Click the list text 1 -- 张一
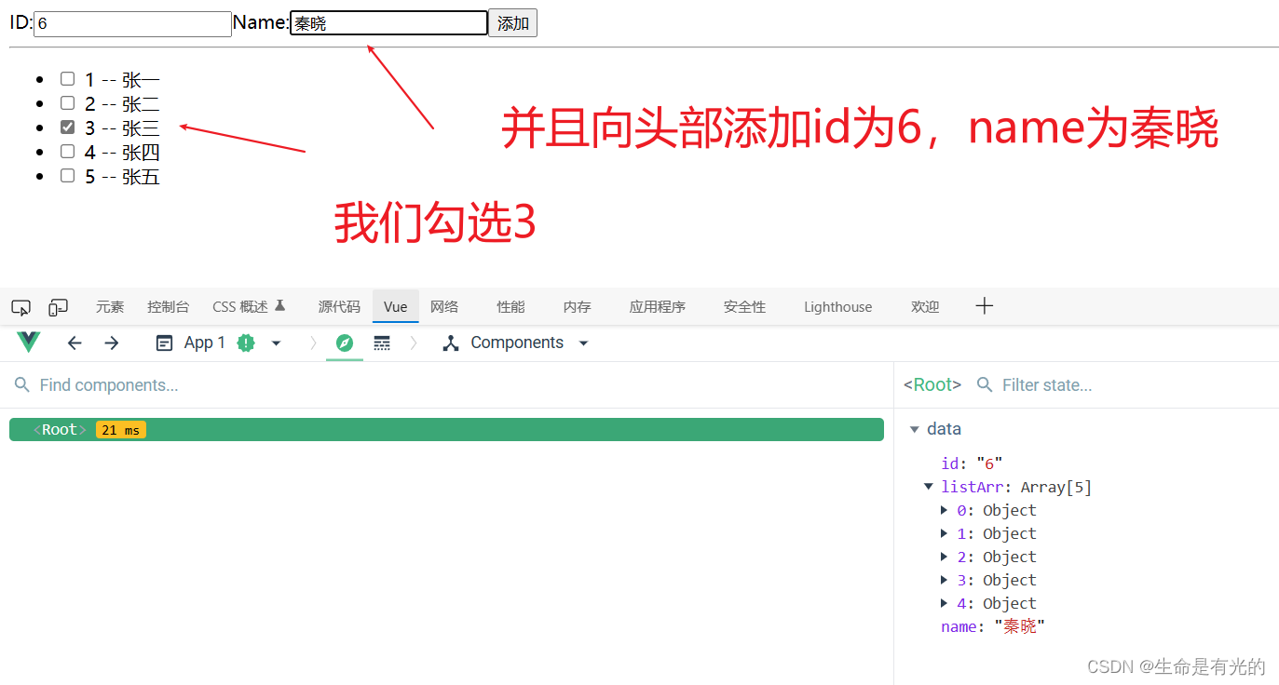 pos(122,80)
